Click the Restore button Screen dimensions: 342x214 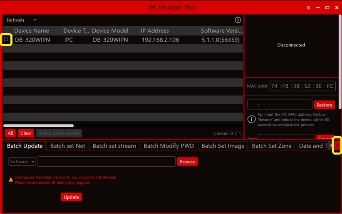coord(324,105)
